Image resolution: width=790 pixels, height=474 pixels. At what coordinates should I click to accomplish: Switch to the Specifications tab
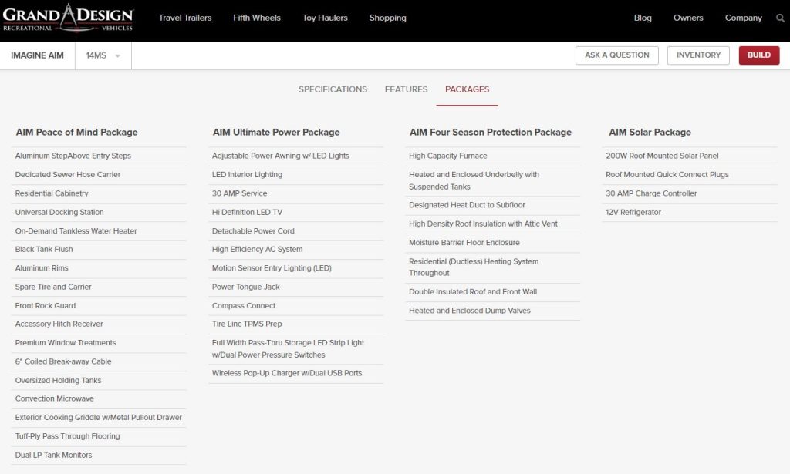click(333, 89)
